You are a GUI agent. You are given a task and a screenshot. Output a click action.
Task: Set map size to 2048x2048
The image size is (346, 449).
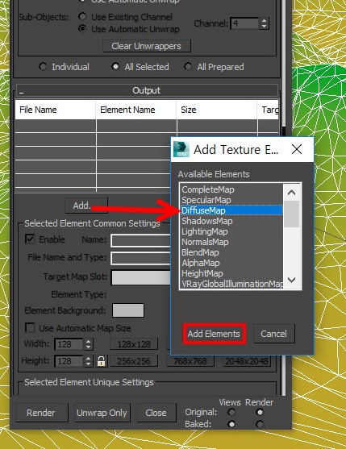tap(247, 361)
